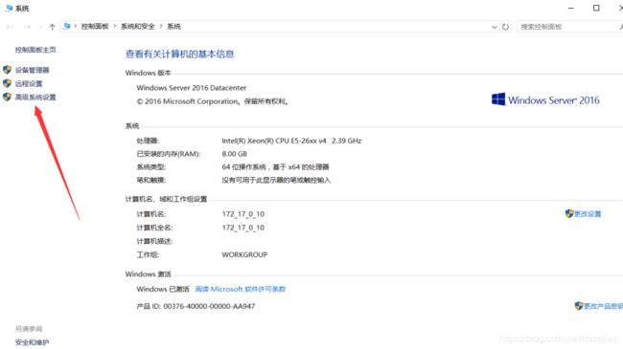Viewport: 623px width, 349px height.
Task: Click Change settings (更改设置) link
Action: click(588, 214)
